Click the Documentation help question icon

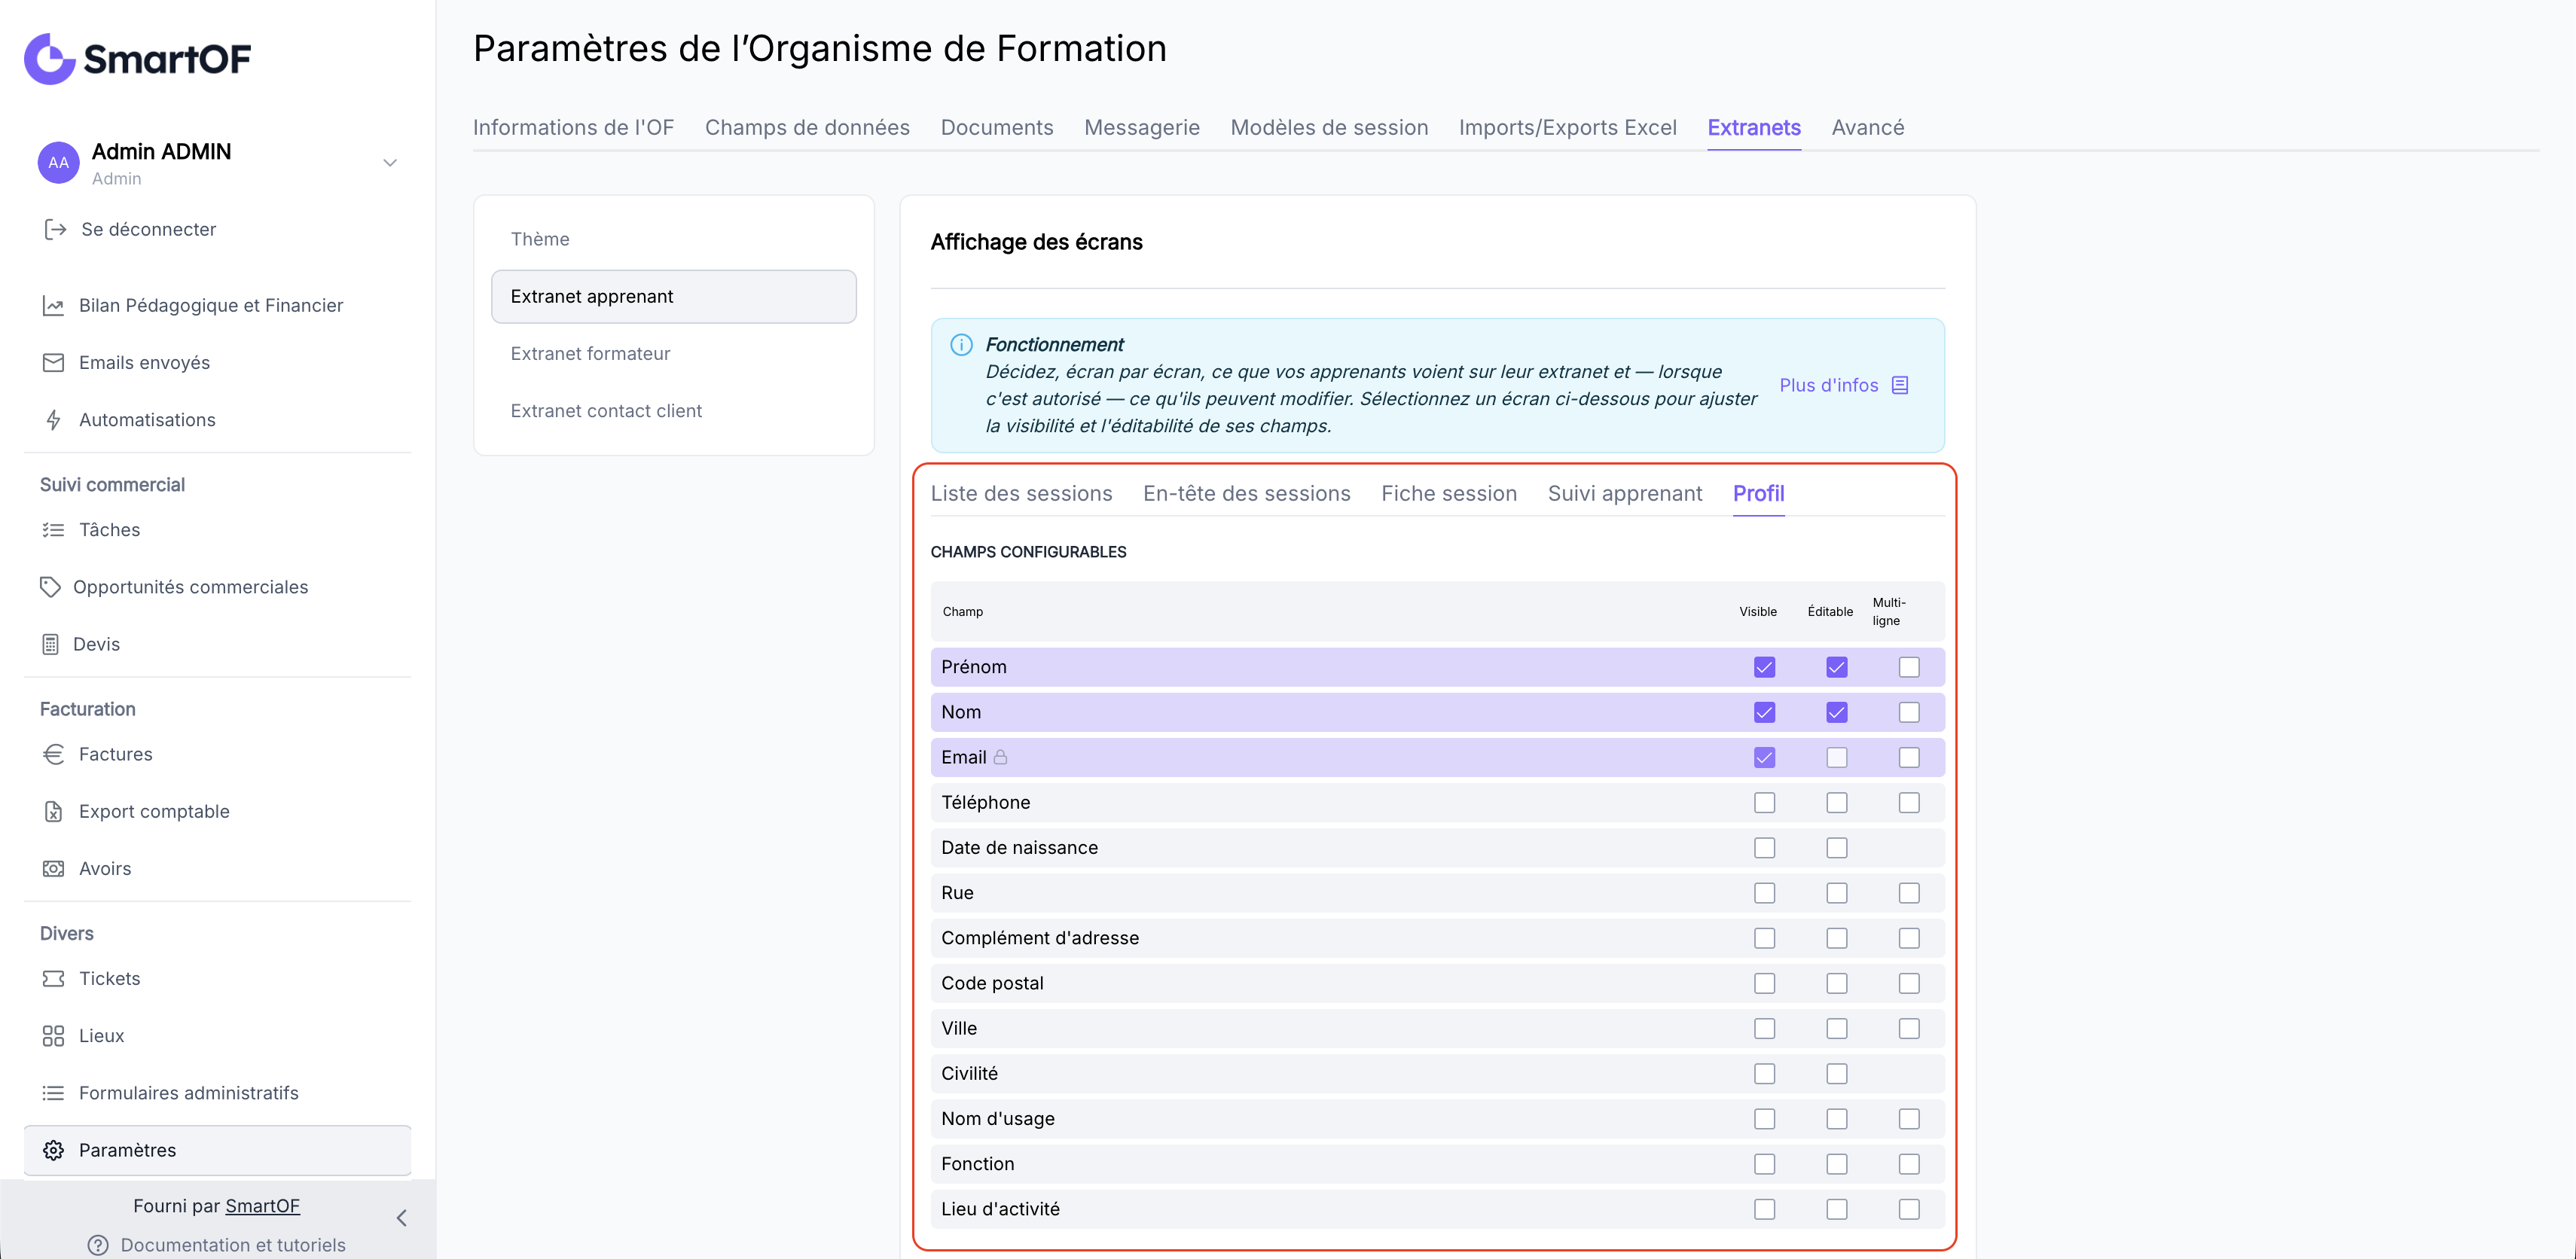[x=98, y=1245]
